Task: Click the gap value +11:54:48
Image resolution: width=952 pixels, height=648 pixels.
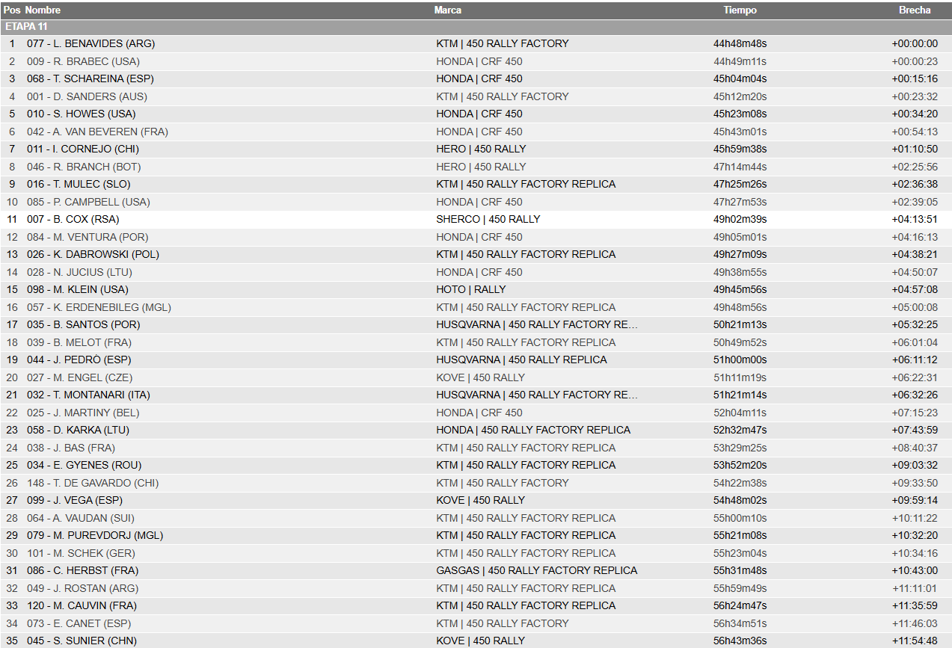Action: [x=915, y=641]
